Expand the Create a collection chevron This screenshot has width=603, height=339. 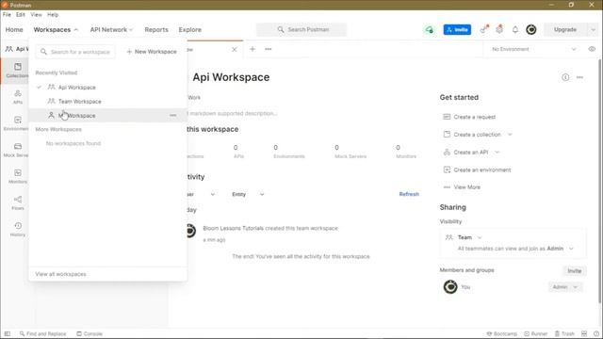pyautogui.click(x=510, y=135)
